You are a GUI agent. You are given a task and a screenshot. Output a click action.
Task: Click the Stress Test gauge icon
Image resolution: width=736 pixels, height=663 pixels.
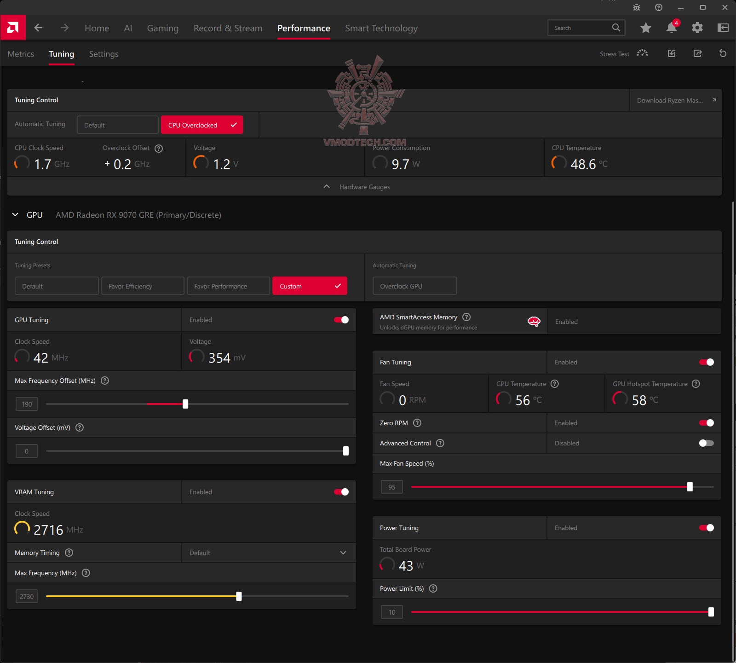coord(642,53)
